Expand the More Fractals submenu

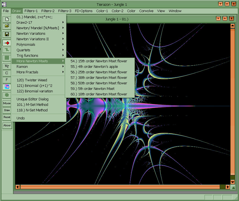point(39,72)
